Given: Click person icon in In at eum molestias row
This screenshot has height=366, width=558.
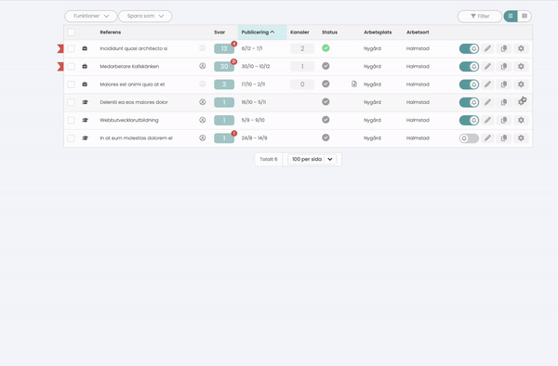Looking at the screenshot, I should click(x=203, y=137).
